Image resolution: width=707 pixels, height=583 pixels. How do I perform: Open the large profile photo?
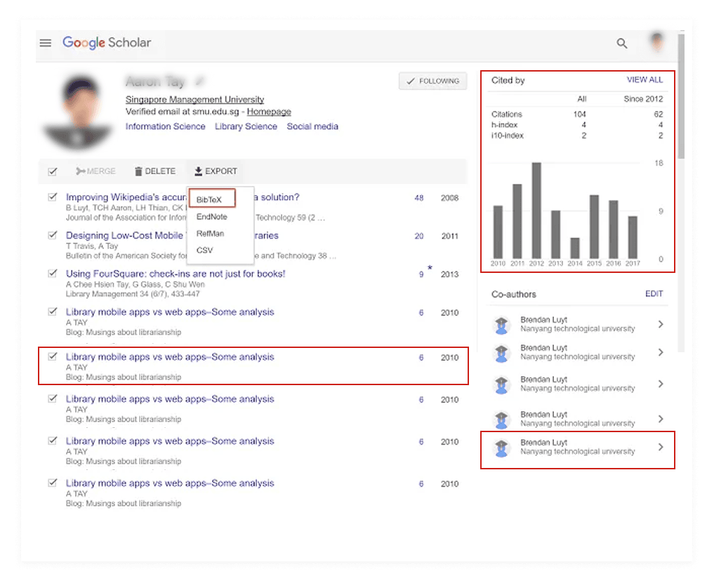click(x=77, y=112)
